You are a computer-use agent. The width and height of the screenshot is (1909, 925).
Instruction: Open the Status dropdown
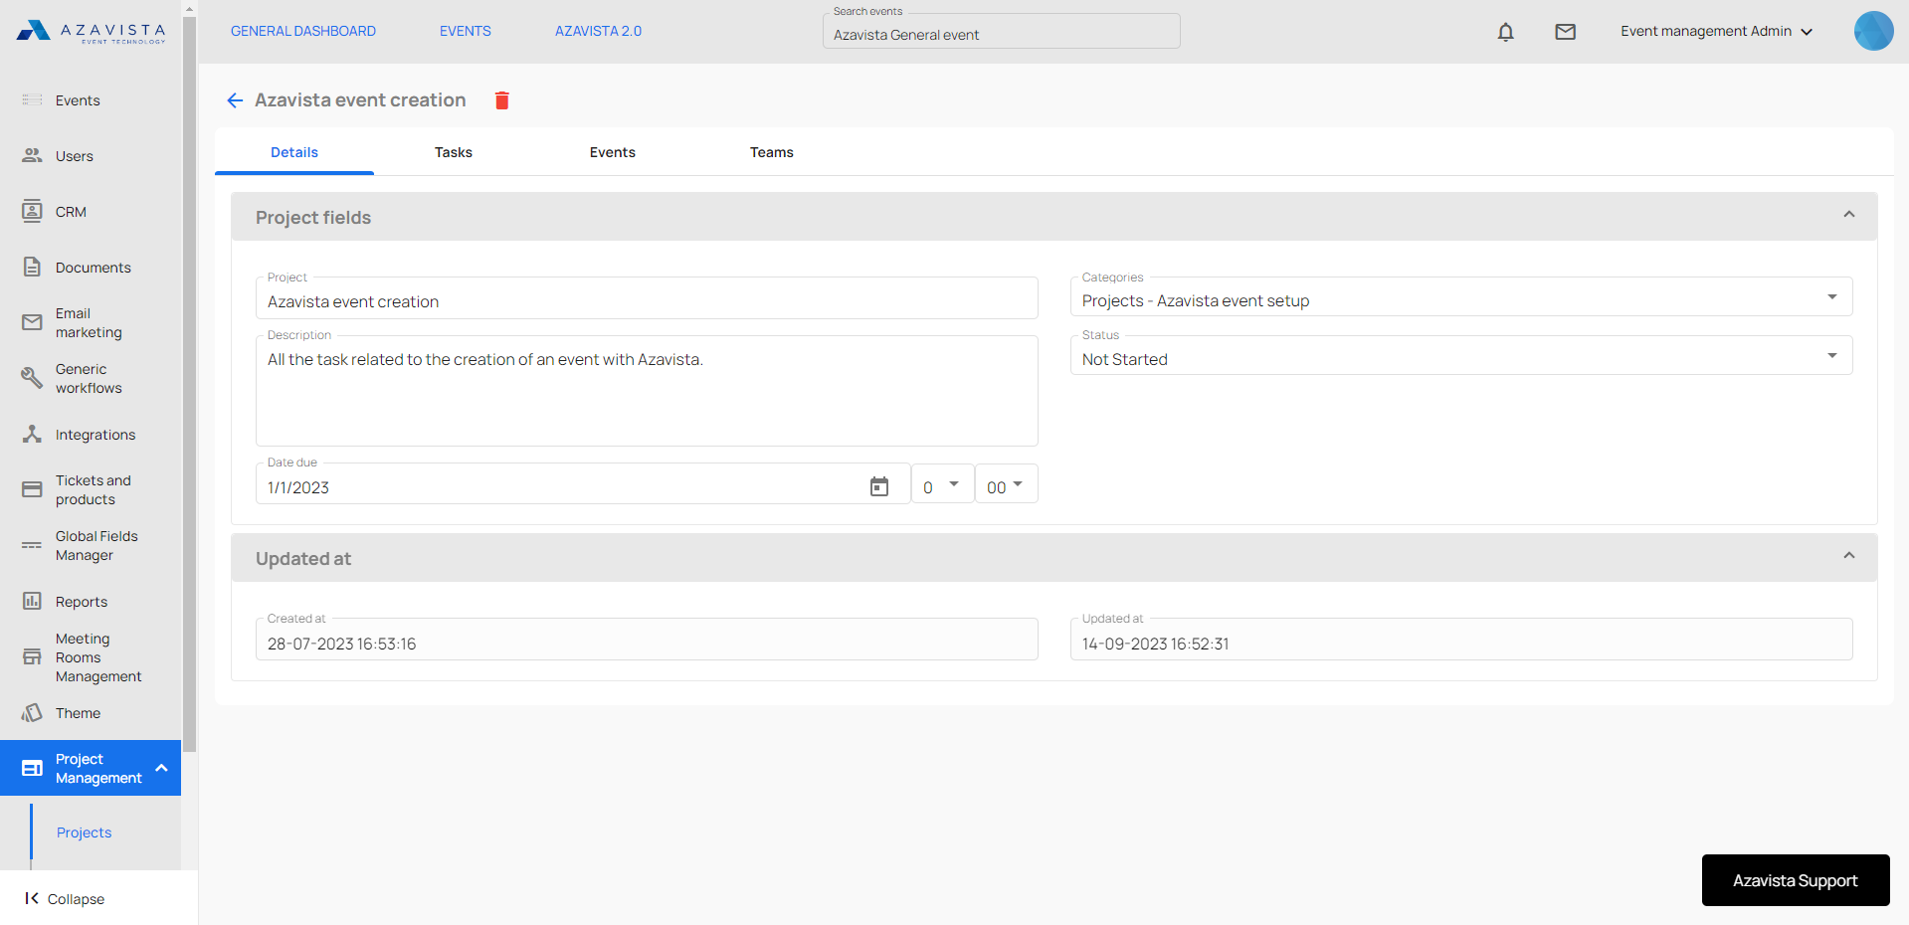pyautogui.click(x=1461, y=355)
